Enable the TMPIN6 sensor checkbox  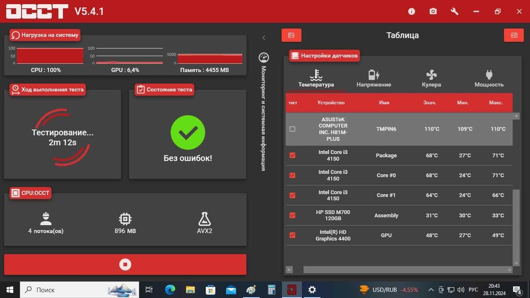point(292,129)
